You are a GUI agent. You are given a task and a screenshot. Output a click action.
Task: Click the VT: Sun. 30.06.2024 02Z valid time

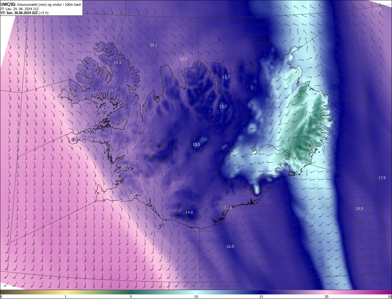24,13
